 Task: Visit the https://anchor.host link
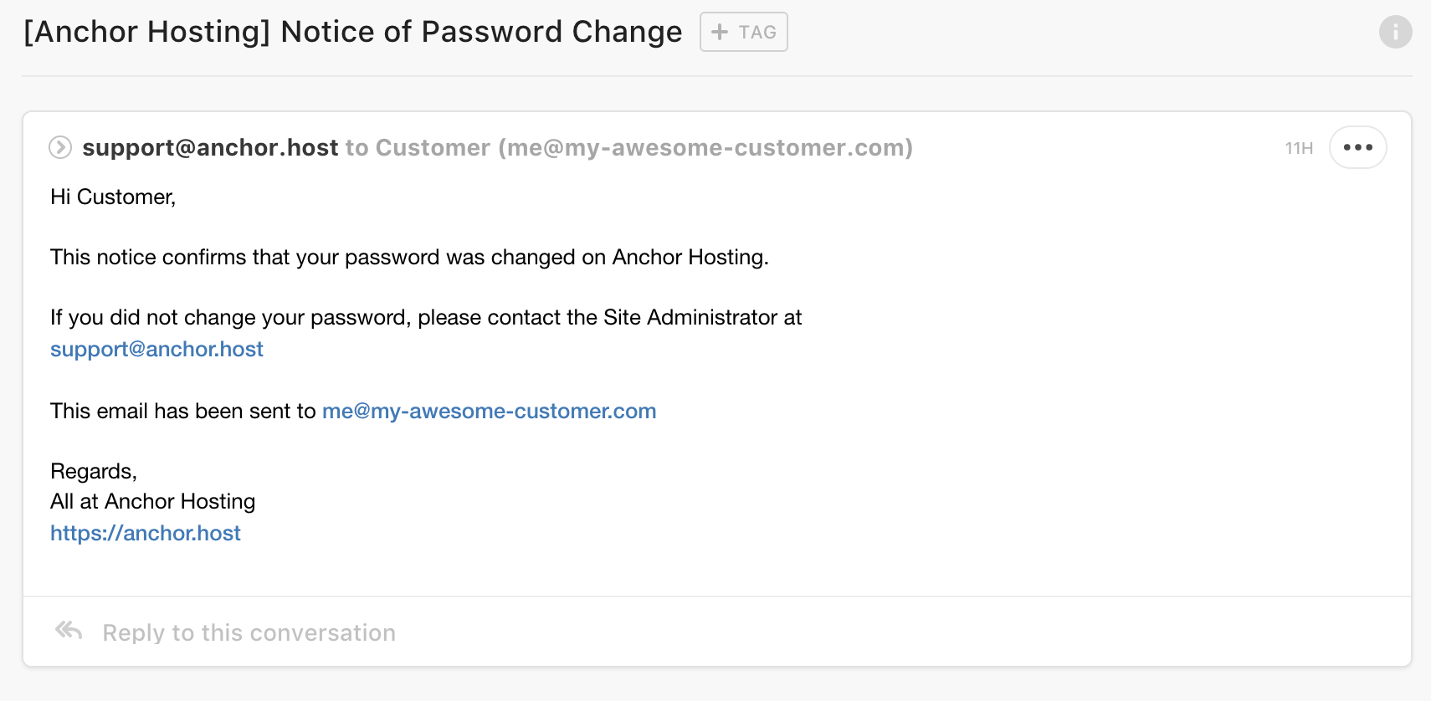coord(146,533)
